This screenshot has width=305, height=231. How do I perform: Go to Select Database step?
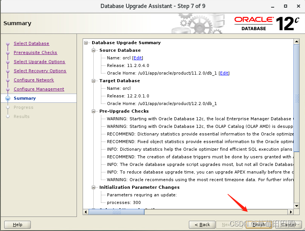[x=31, y=43]
